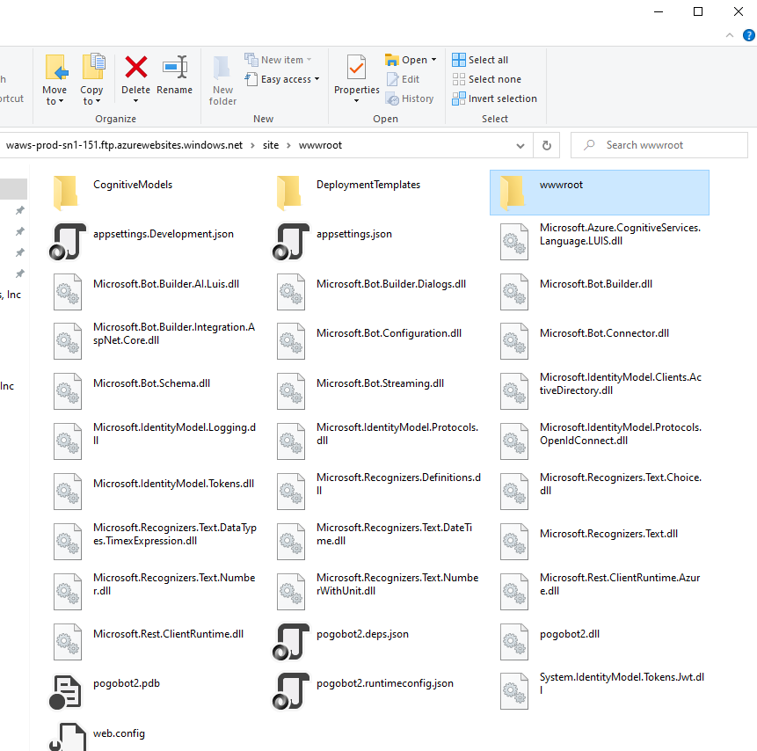
Task: Refresh the wwwroot folder view
Action: point(546,145)
